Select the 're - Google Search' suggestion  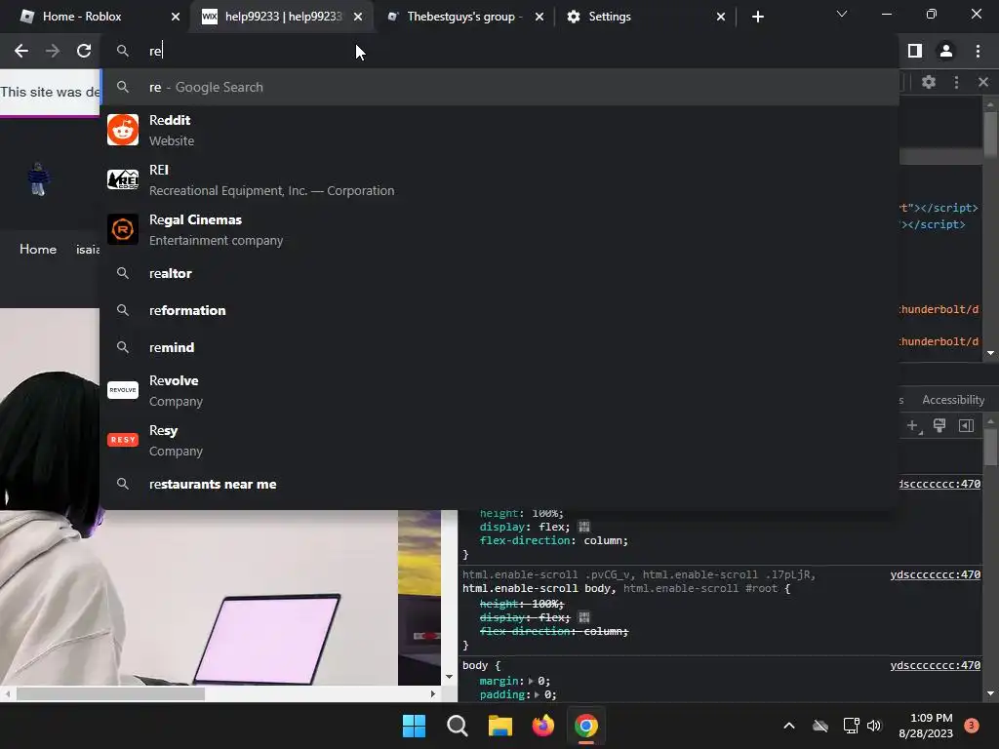[500, 87]
